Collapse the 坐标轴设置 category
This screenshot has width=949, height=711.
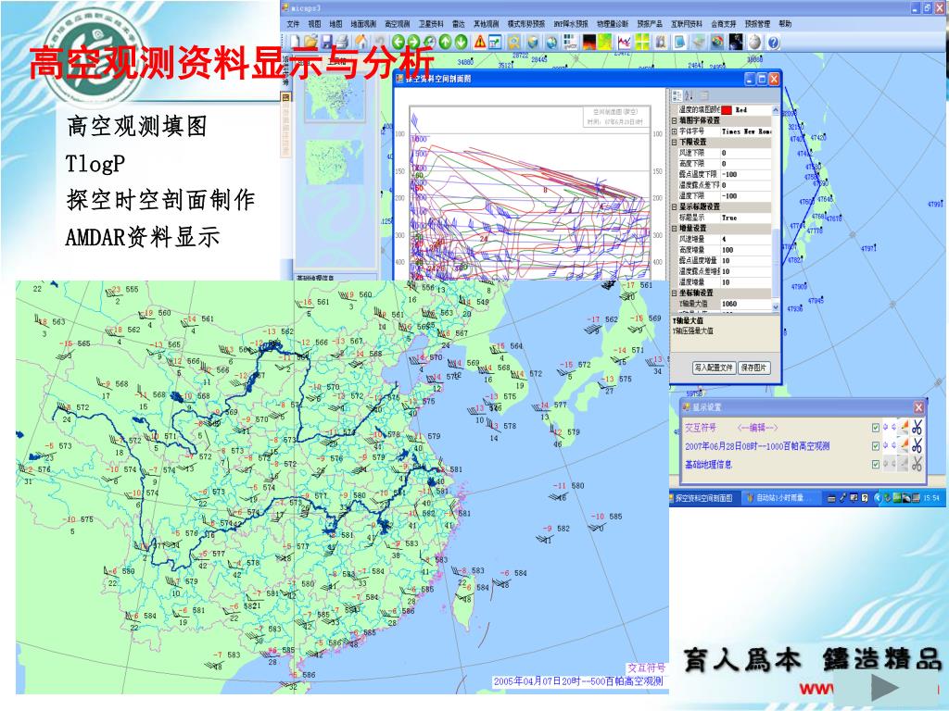coord(675,293)
